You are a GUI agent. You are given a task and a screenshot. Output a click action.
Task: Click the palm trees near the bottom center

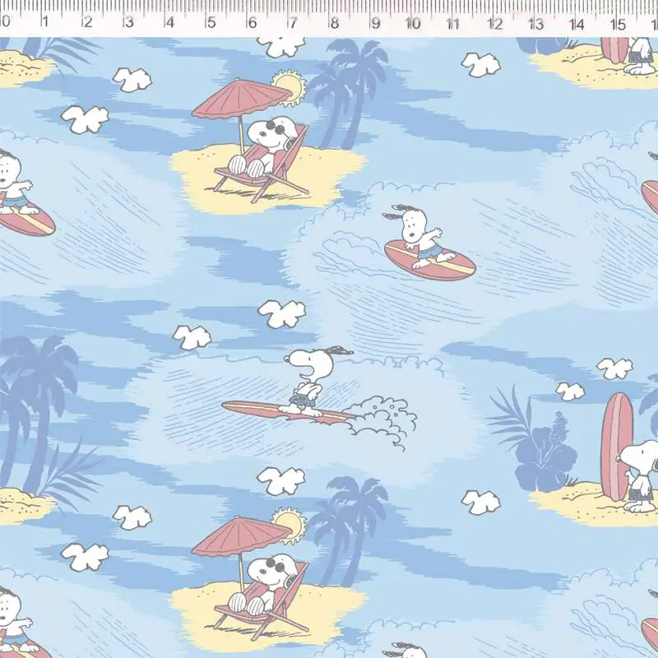coord(350,524)
